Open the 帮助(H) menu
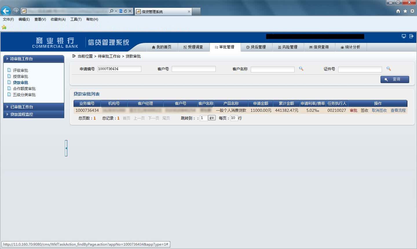The height and width of the screenshot is (249, 417). pos(92,19)
